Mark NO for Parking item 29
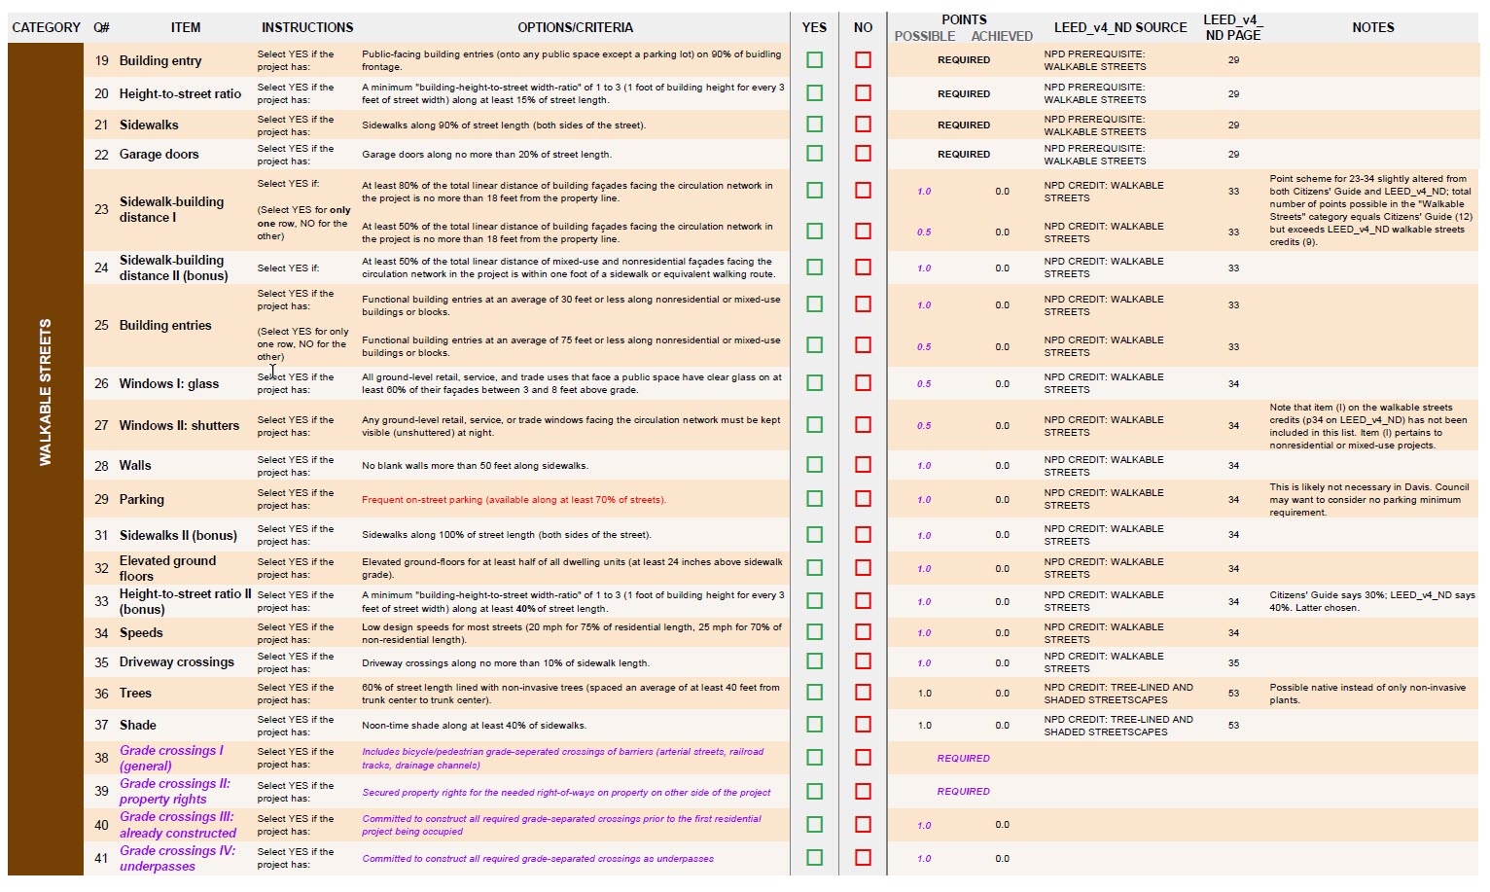This screenshot has height=892, width=1490. pos(863,499)
